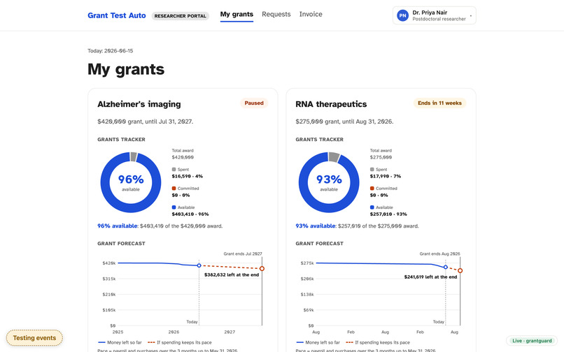Image resolution: width=564 pixels, height=352 pixels.
Task: Click "$420,000 grant, until Jul 31, 2027" text
Action: pyautogui.click(x=146, y=122)
